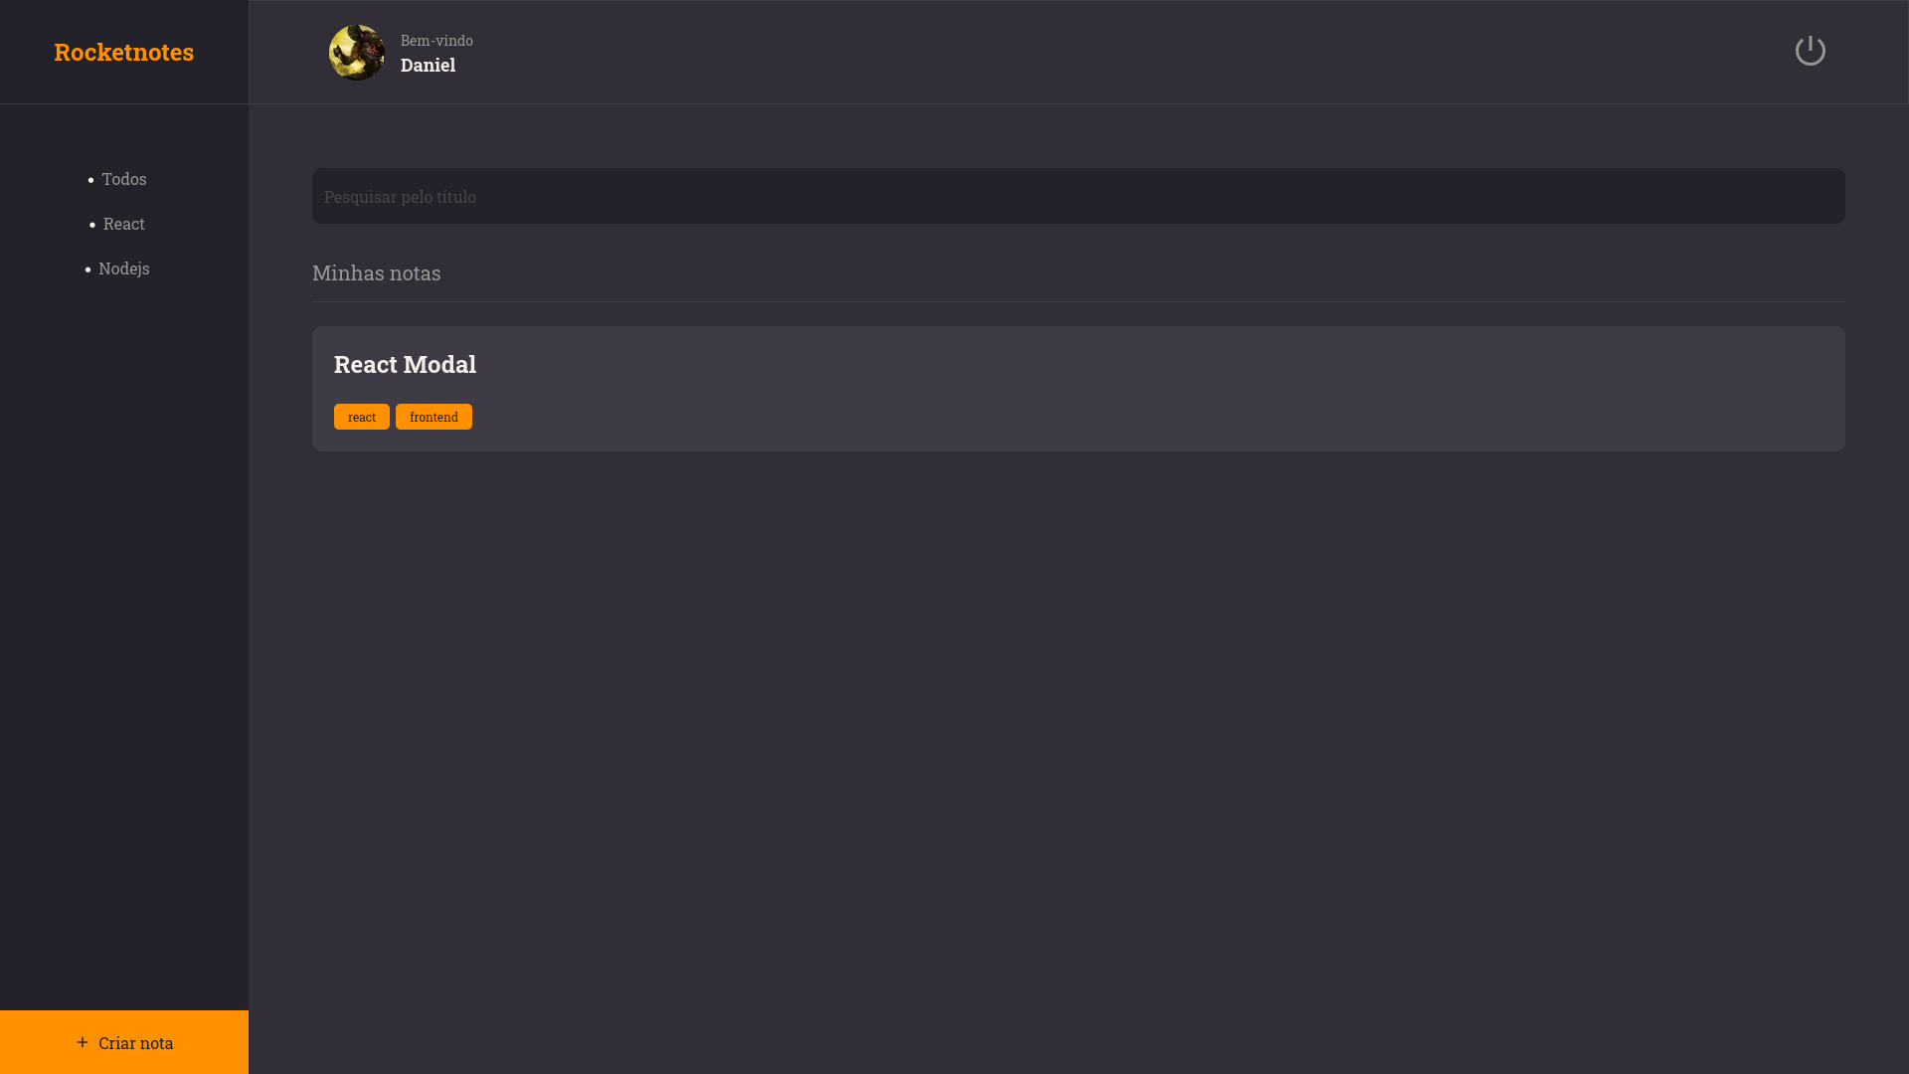Filter notes by the React tag
The height and width of the screenshot is (1074, 1909).
123,224
